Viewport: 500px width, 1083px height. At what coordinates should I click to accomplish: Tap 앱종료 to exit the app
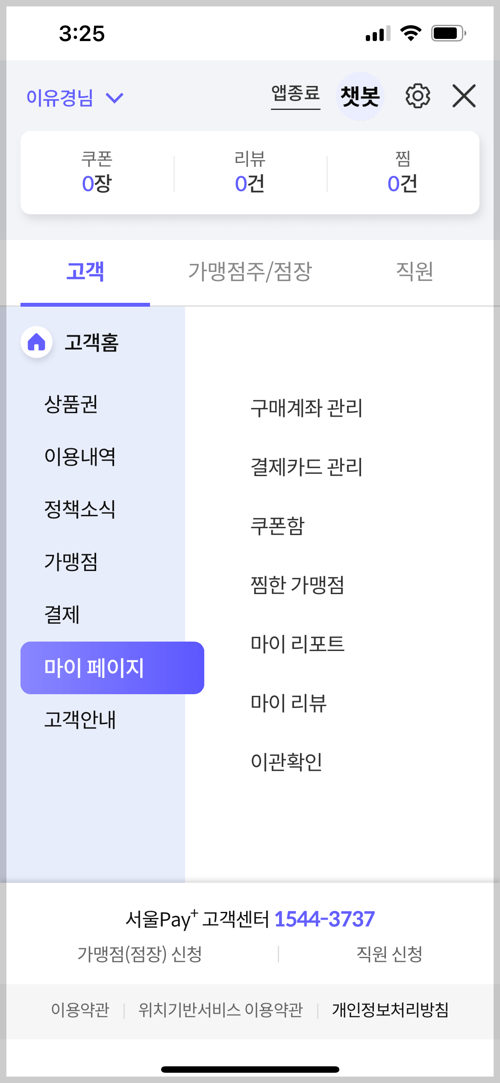tap(296, 95)
